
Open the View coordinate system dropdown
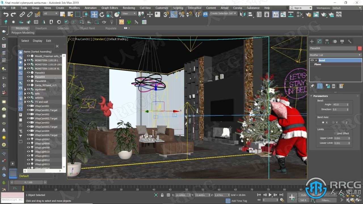tap(129, 14)
